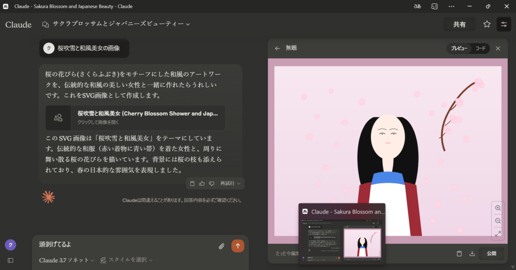
Task: Zoom in on the artifact preview
Action: click(x=498, y=208)
